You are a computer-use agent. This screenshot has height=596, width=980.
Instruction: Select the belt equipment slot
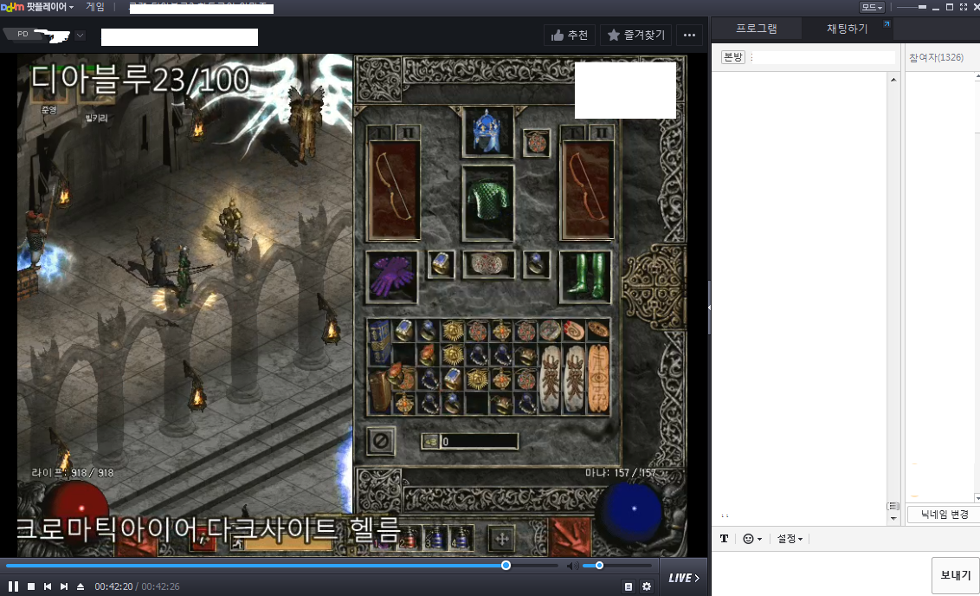coord(488,264)
